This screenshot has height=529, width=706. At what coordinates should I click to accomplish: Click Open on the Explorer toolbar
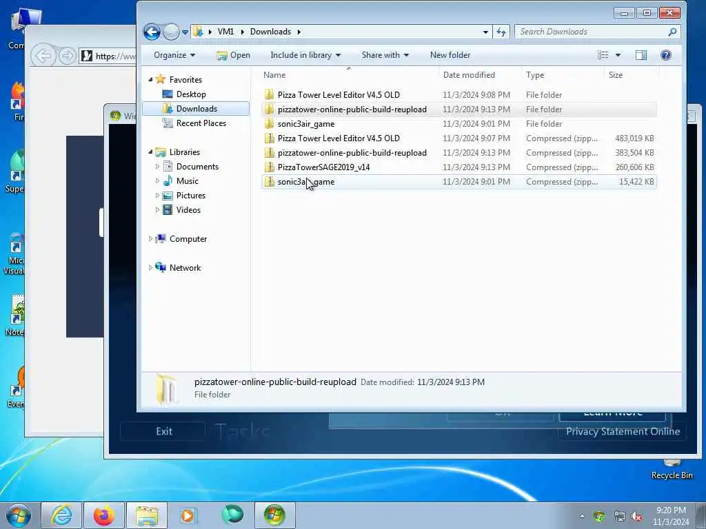click(x=233, y=55)
